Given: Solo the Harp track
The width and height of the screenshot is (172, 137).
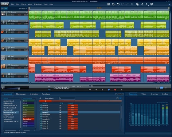Looking at the screenshot, I should tap(9, 41).
